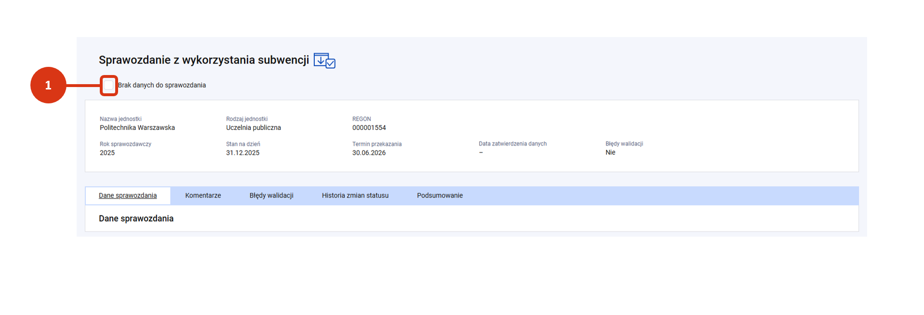Select the 'Uczelnia publiczna' unit type value
Image resolution: width=924 pixels, height=315 pixels.
click(254, 128)
